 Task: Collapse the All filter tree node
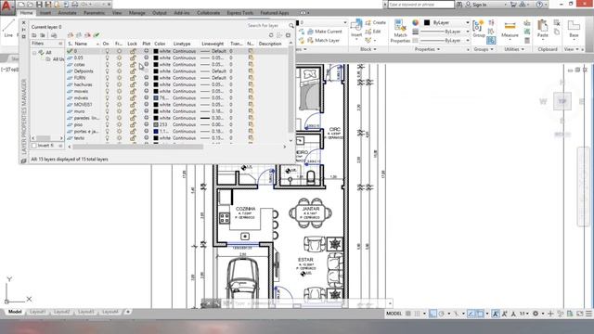[x=34, y=53]
